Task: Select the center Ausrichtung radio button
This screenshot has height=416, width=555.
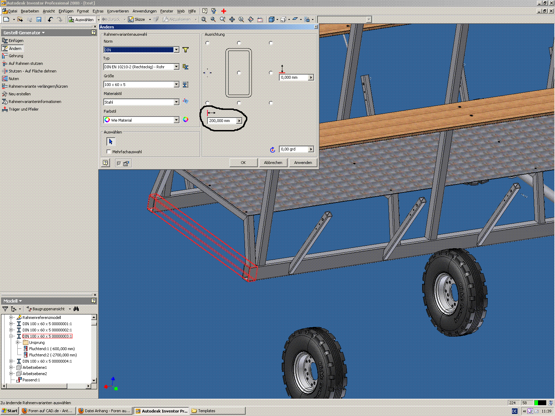Action: 239,73
